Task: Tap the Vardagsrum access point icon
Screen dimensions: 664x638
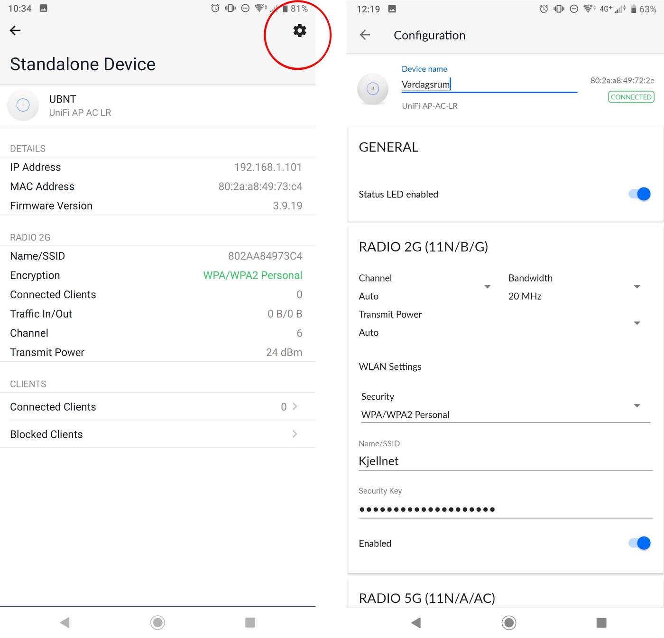Action: tap(373, 89)
